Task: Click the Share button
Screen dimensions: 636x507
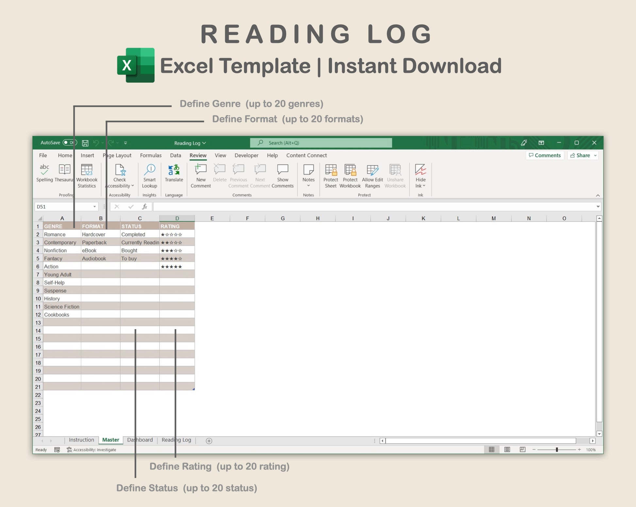Action: point(583,155)
